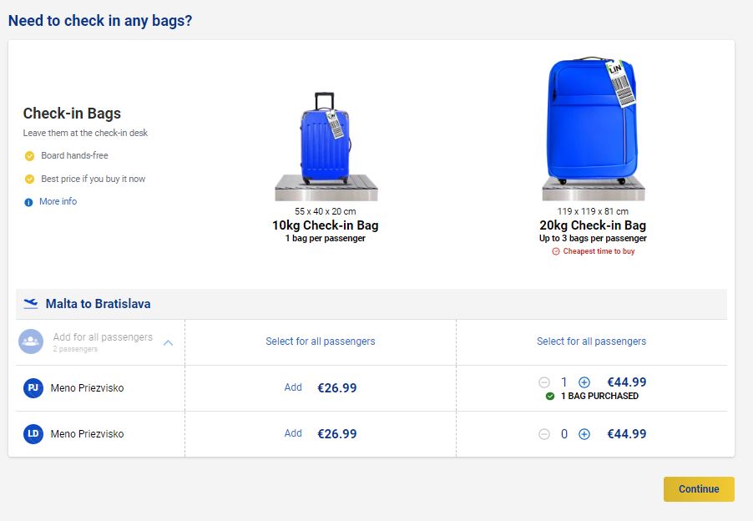Add a 20kg bag for LD passenger
The image size is (753, 521).
tap(584, 434)
